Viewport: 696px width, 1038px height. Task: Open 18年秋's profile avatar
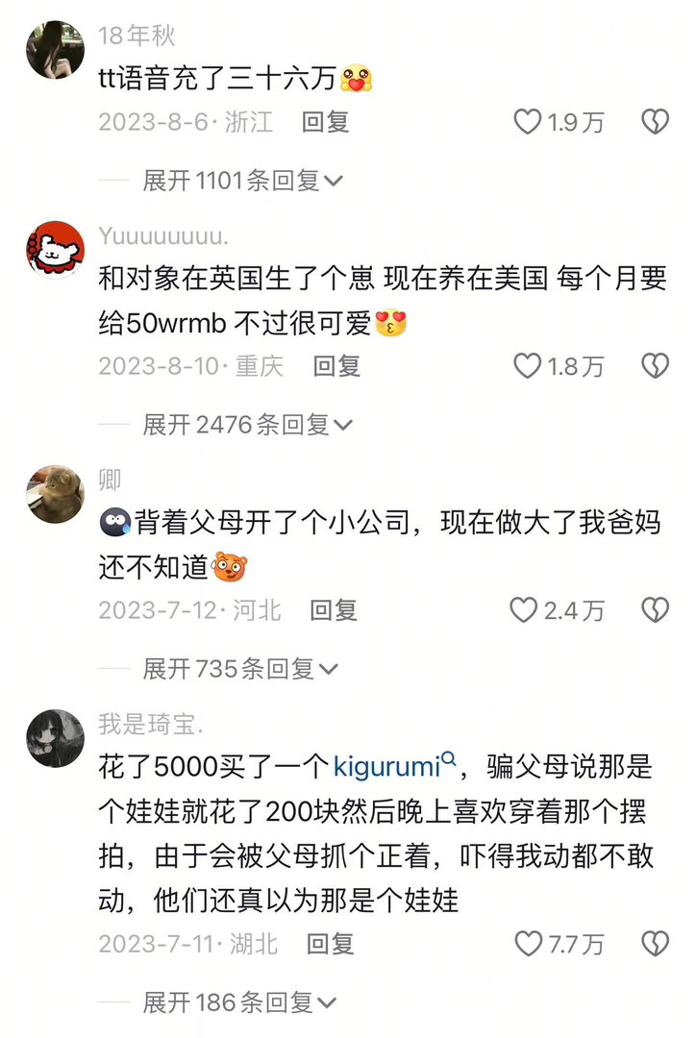(56, 50)
